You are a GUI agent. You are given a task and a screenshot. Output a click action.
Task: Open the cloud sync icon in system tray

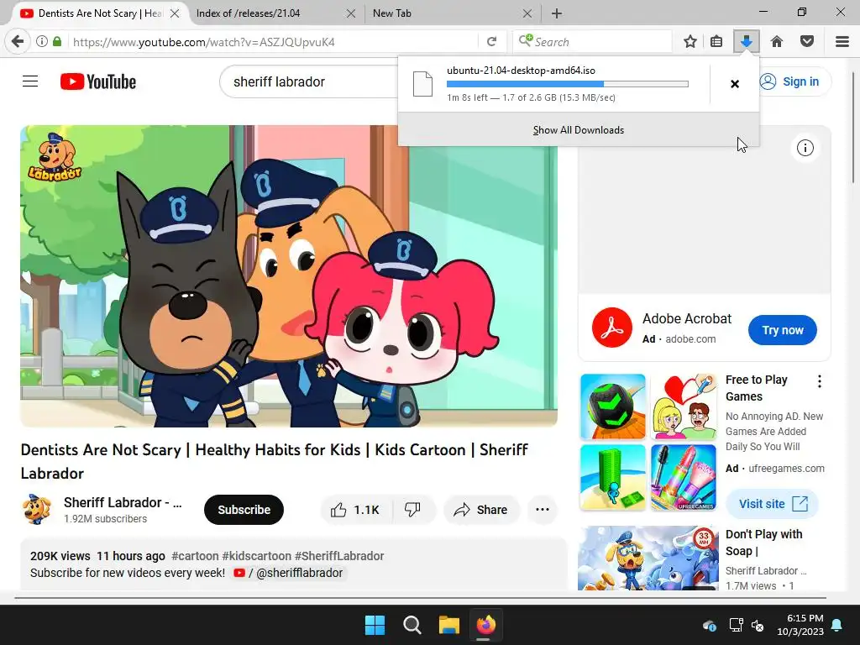[x=710, y=625]
